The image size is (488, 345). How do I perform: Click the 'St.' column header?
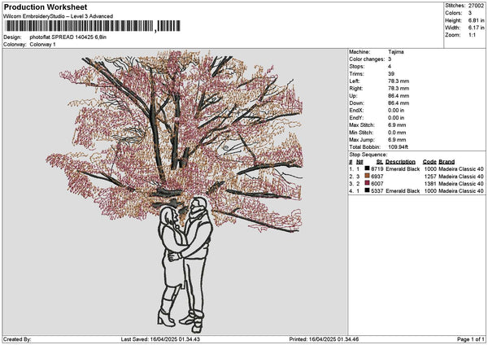380,162
